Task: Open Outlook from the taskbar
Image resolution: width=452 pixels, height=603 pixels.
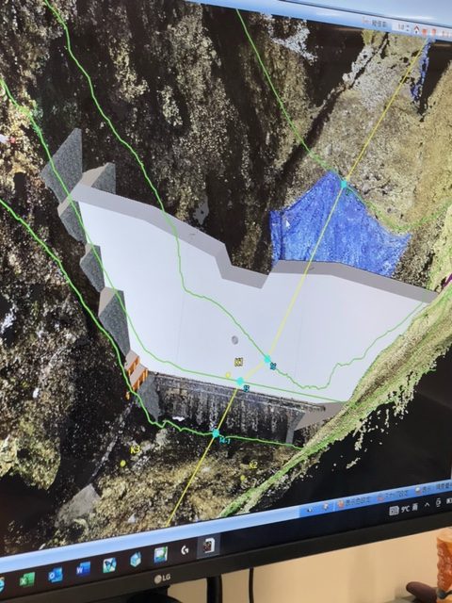Action: coord(56,575)
